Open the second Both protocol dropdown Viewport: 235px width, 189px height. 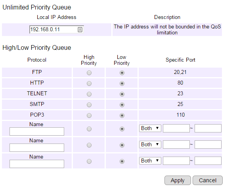(x=150, y=144)
